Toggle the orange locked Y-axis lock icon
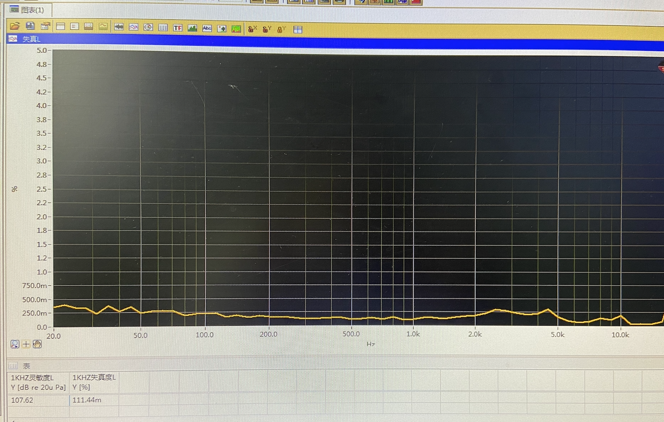 [x=281, y=29]
